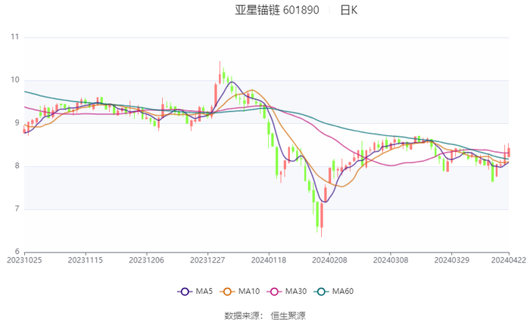
Task: Hide the MA10 series via its label
Action: [249, 291]
